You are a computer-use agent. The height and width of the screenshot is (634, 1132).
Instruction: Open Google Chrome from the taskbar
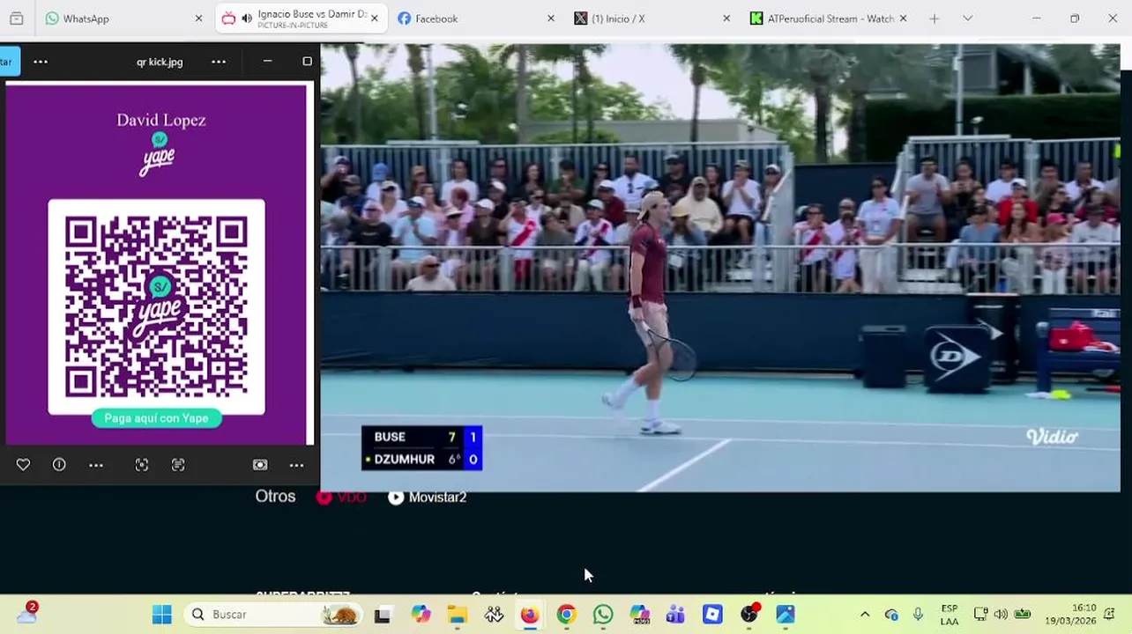tap(566, 615)
